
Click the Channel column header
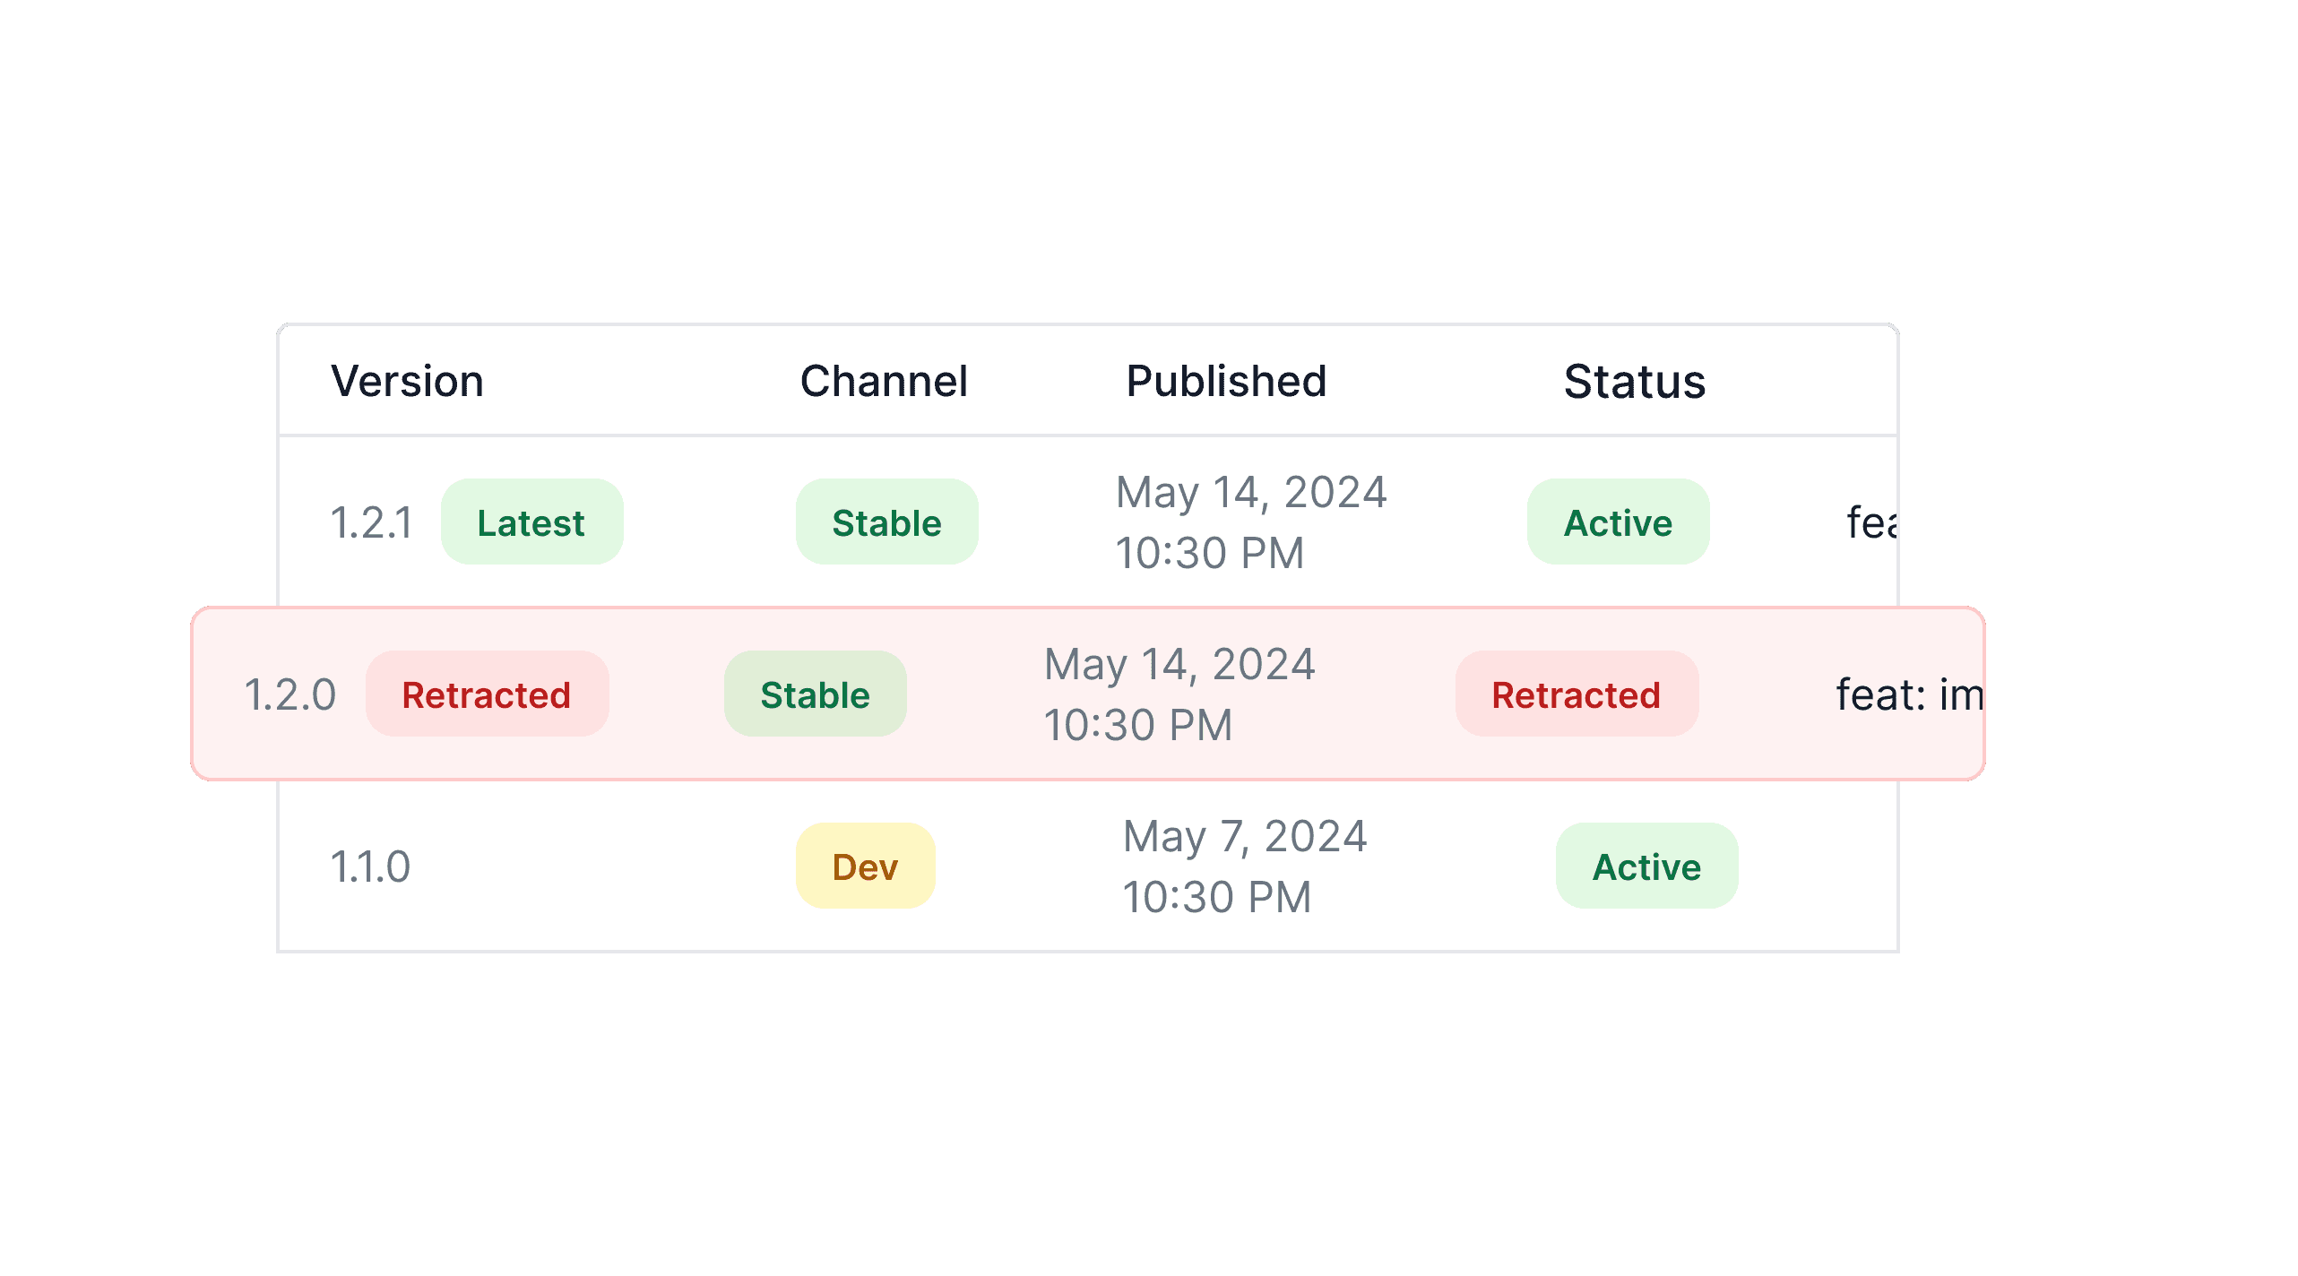coord(884,382)
